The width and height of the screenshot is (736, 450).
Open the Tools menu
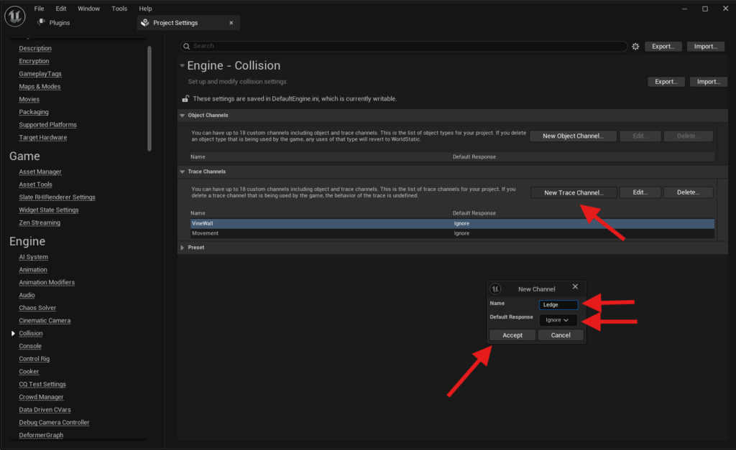(x=119, y=9)
